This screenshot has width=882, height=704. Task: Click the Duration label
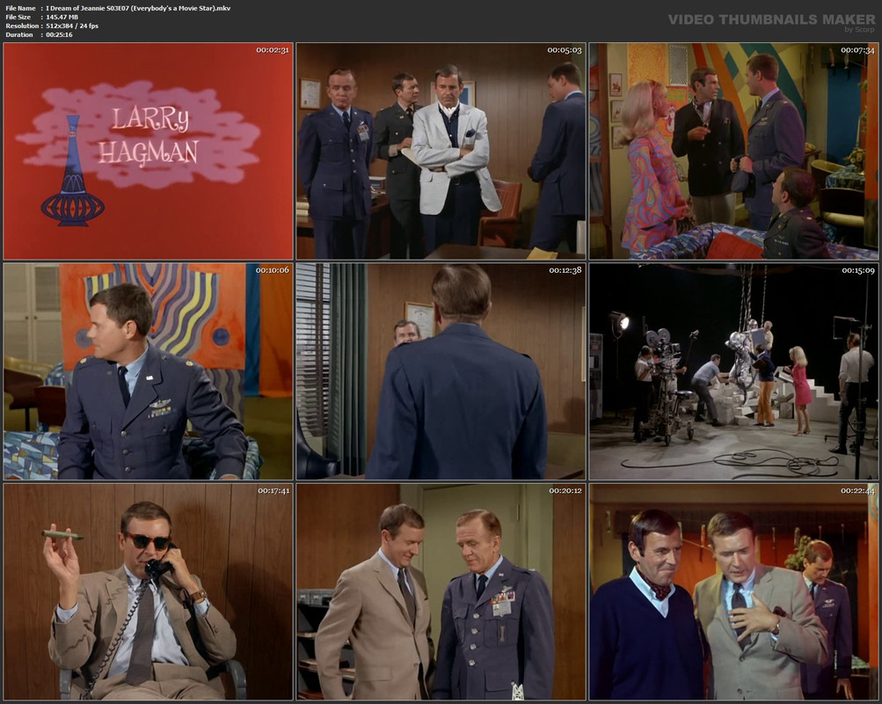coord(19,35)
